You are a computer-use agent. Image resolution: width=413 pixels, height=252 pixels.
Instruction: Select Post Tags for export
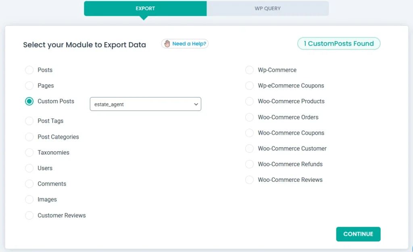pos(29,121)
